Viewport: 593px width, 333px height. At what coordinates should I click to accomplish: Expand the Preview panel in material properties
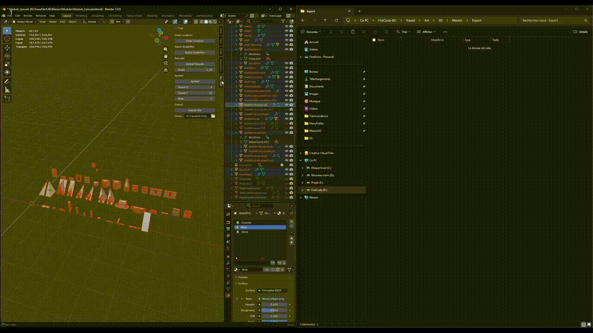coord(242,277)
